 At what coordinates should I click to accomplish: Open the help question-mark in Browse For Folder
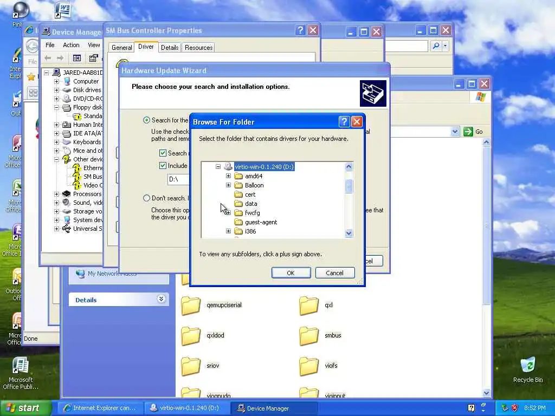[344, 122]
